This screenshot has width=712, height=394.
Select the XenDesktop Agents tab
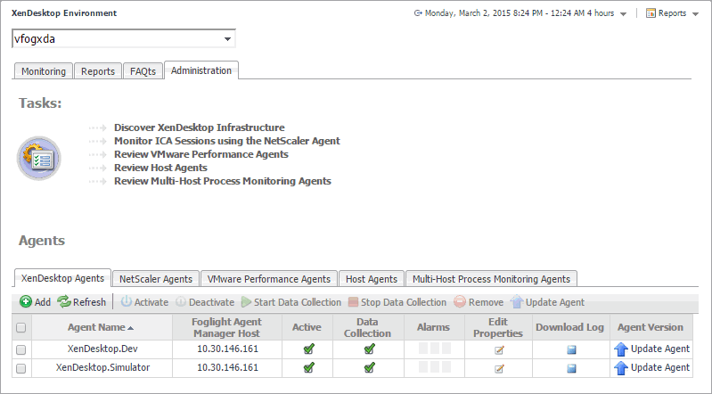coord(62,278)
